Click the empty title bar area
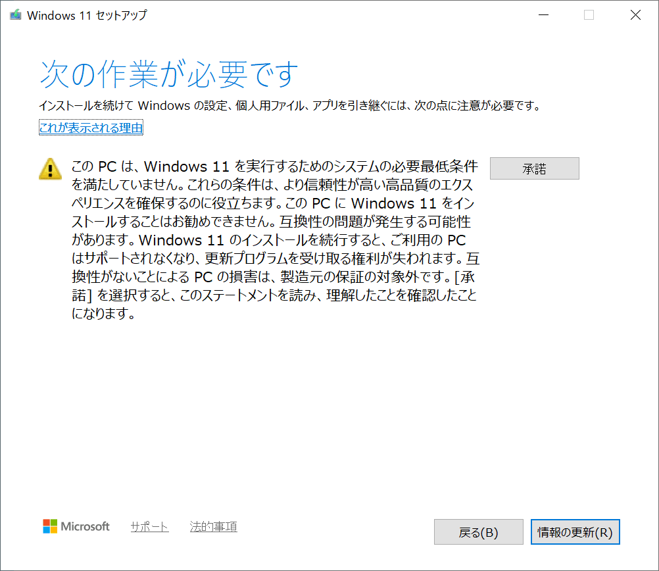Image resolution: width=659 pixels, height=571 pixels. [329, 15]
